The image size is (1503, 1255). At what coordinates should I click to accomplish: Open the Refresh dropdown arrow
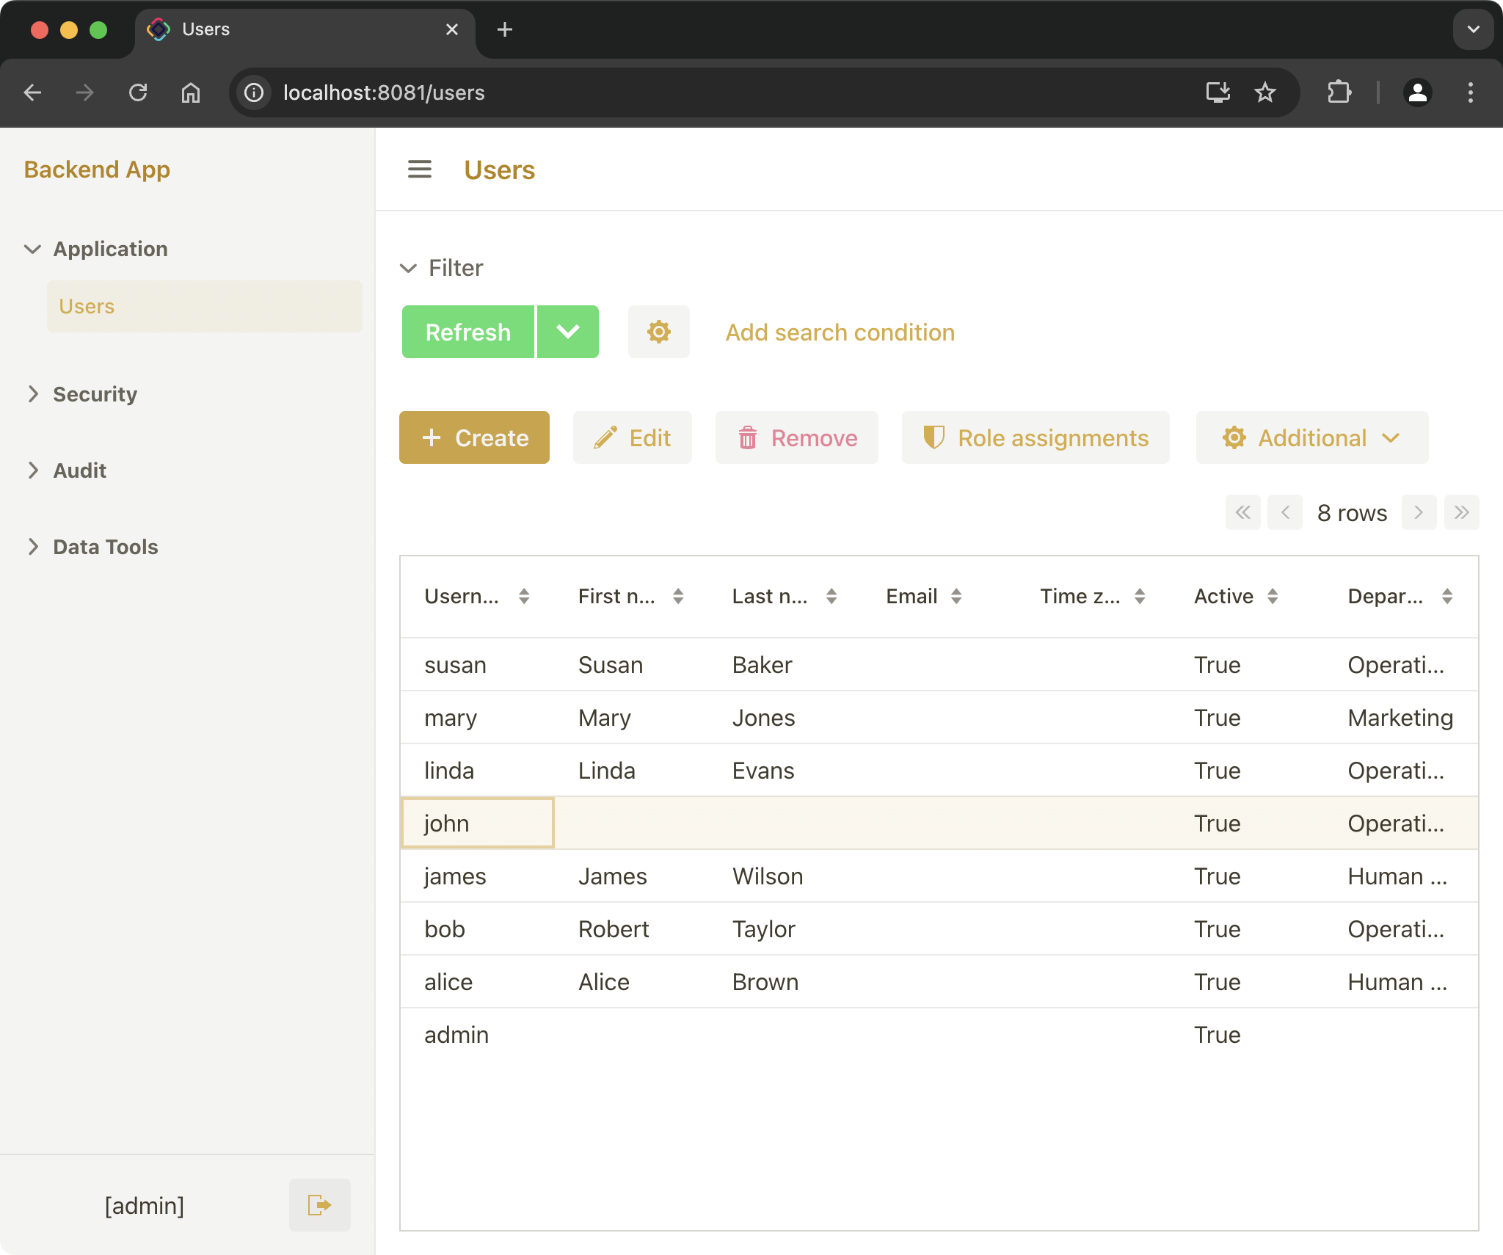(568, 332)
